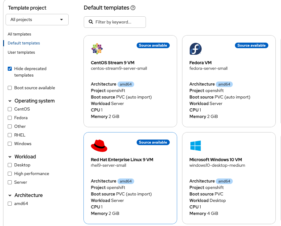The width and height of the screenshot is (281, 226).
Task: Collapse the Architecture filter section
Action: (10, 195)
